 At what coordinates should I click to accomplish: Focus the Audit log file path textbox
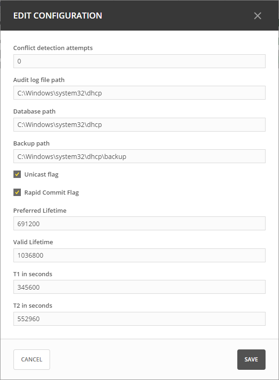coord(139,93)
